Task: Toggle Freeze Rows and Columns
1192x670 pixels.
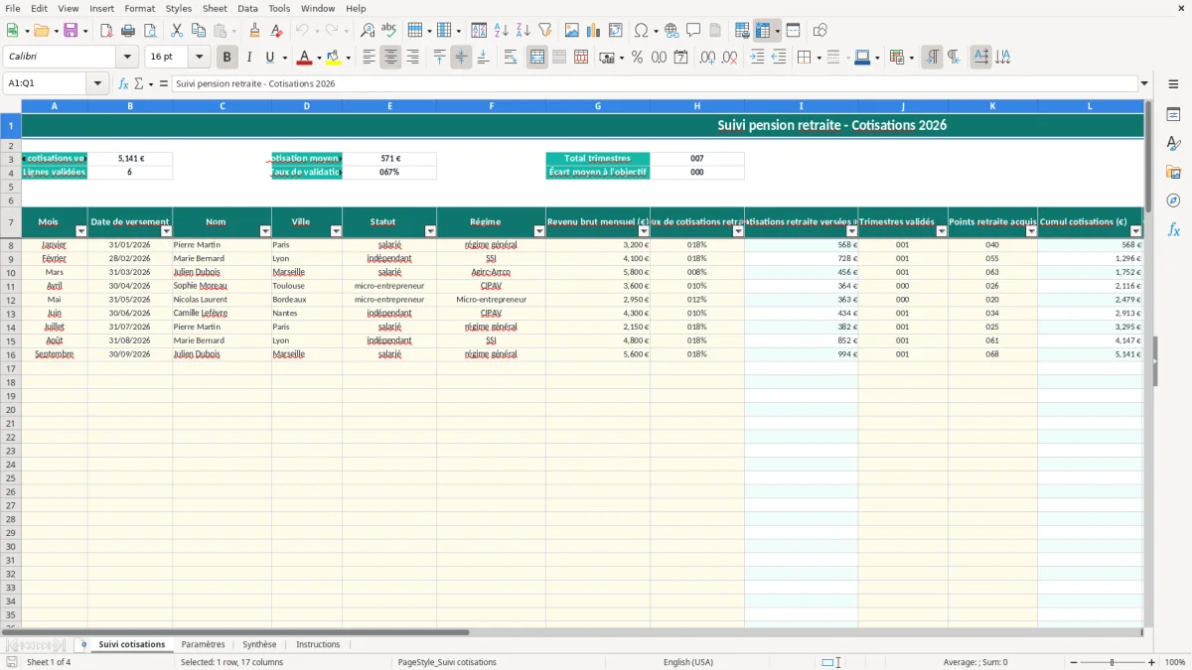Action: (763, 31)
